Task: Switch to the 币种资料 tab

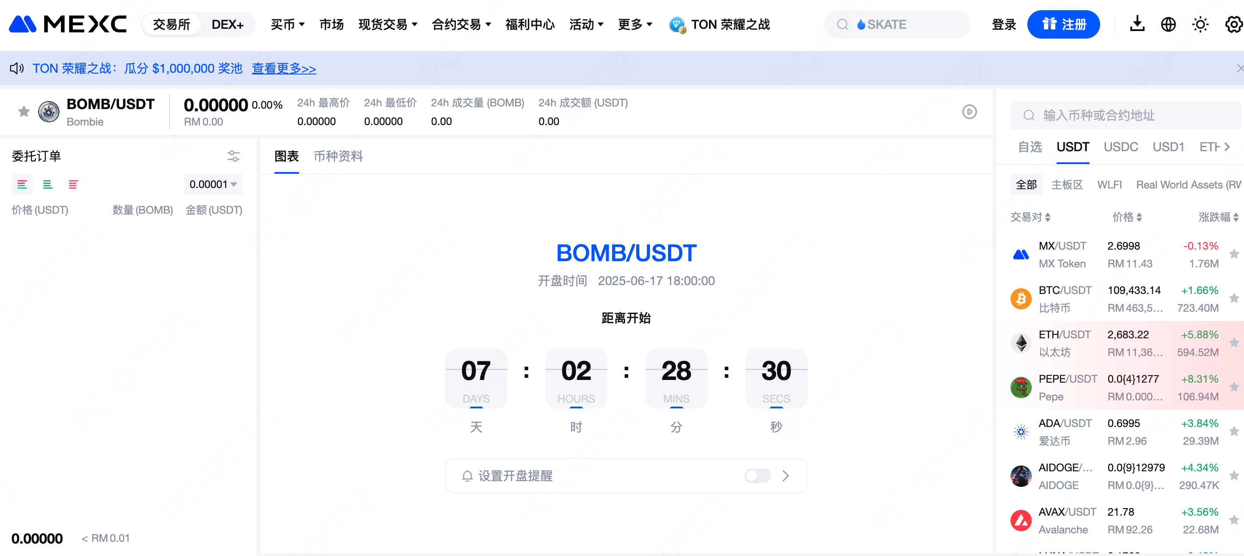Action: (x=338, y=156)
